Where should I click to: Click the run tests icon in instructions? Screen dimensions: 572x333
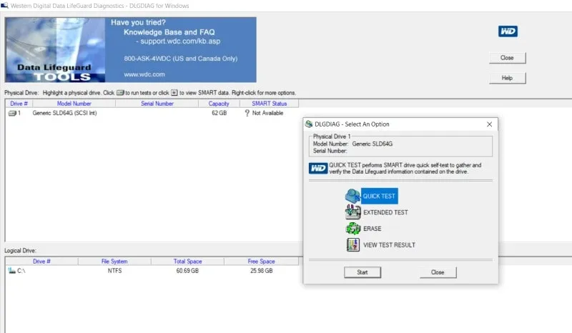[x=120, y=93]
